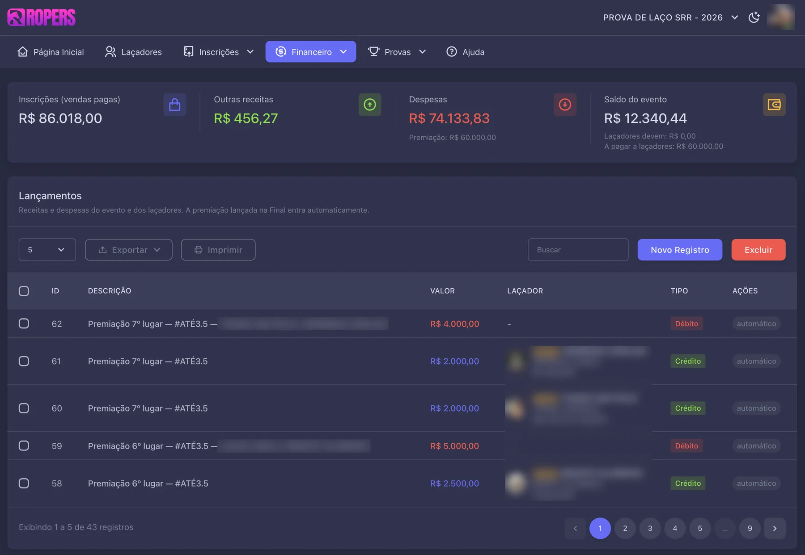Open the PROVA DE LAÇO SRR - 2026 event selector
The height and width of the screenshot is (555, 805).
(x=670, y=17)
